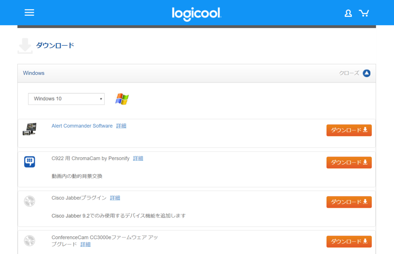Expand the operating system selector arrow

point(101,99)
